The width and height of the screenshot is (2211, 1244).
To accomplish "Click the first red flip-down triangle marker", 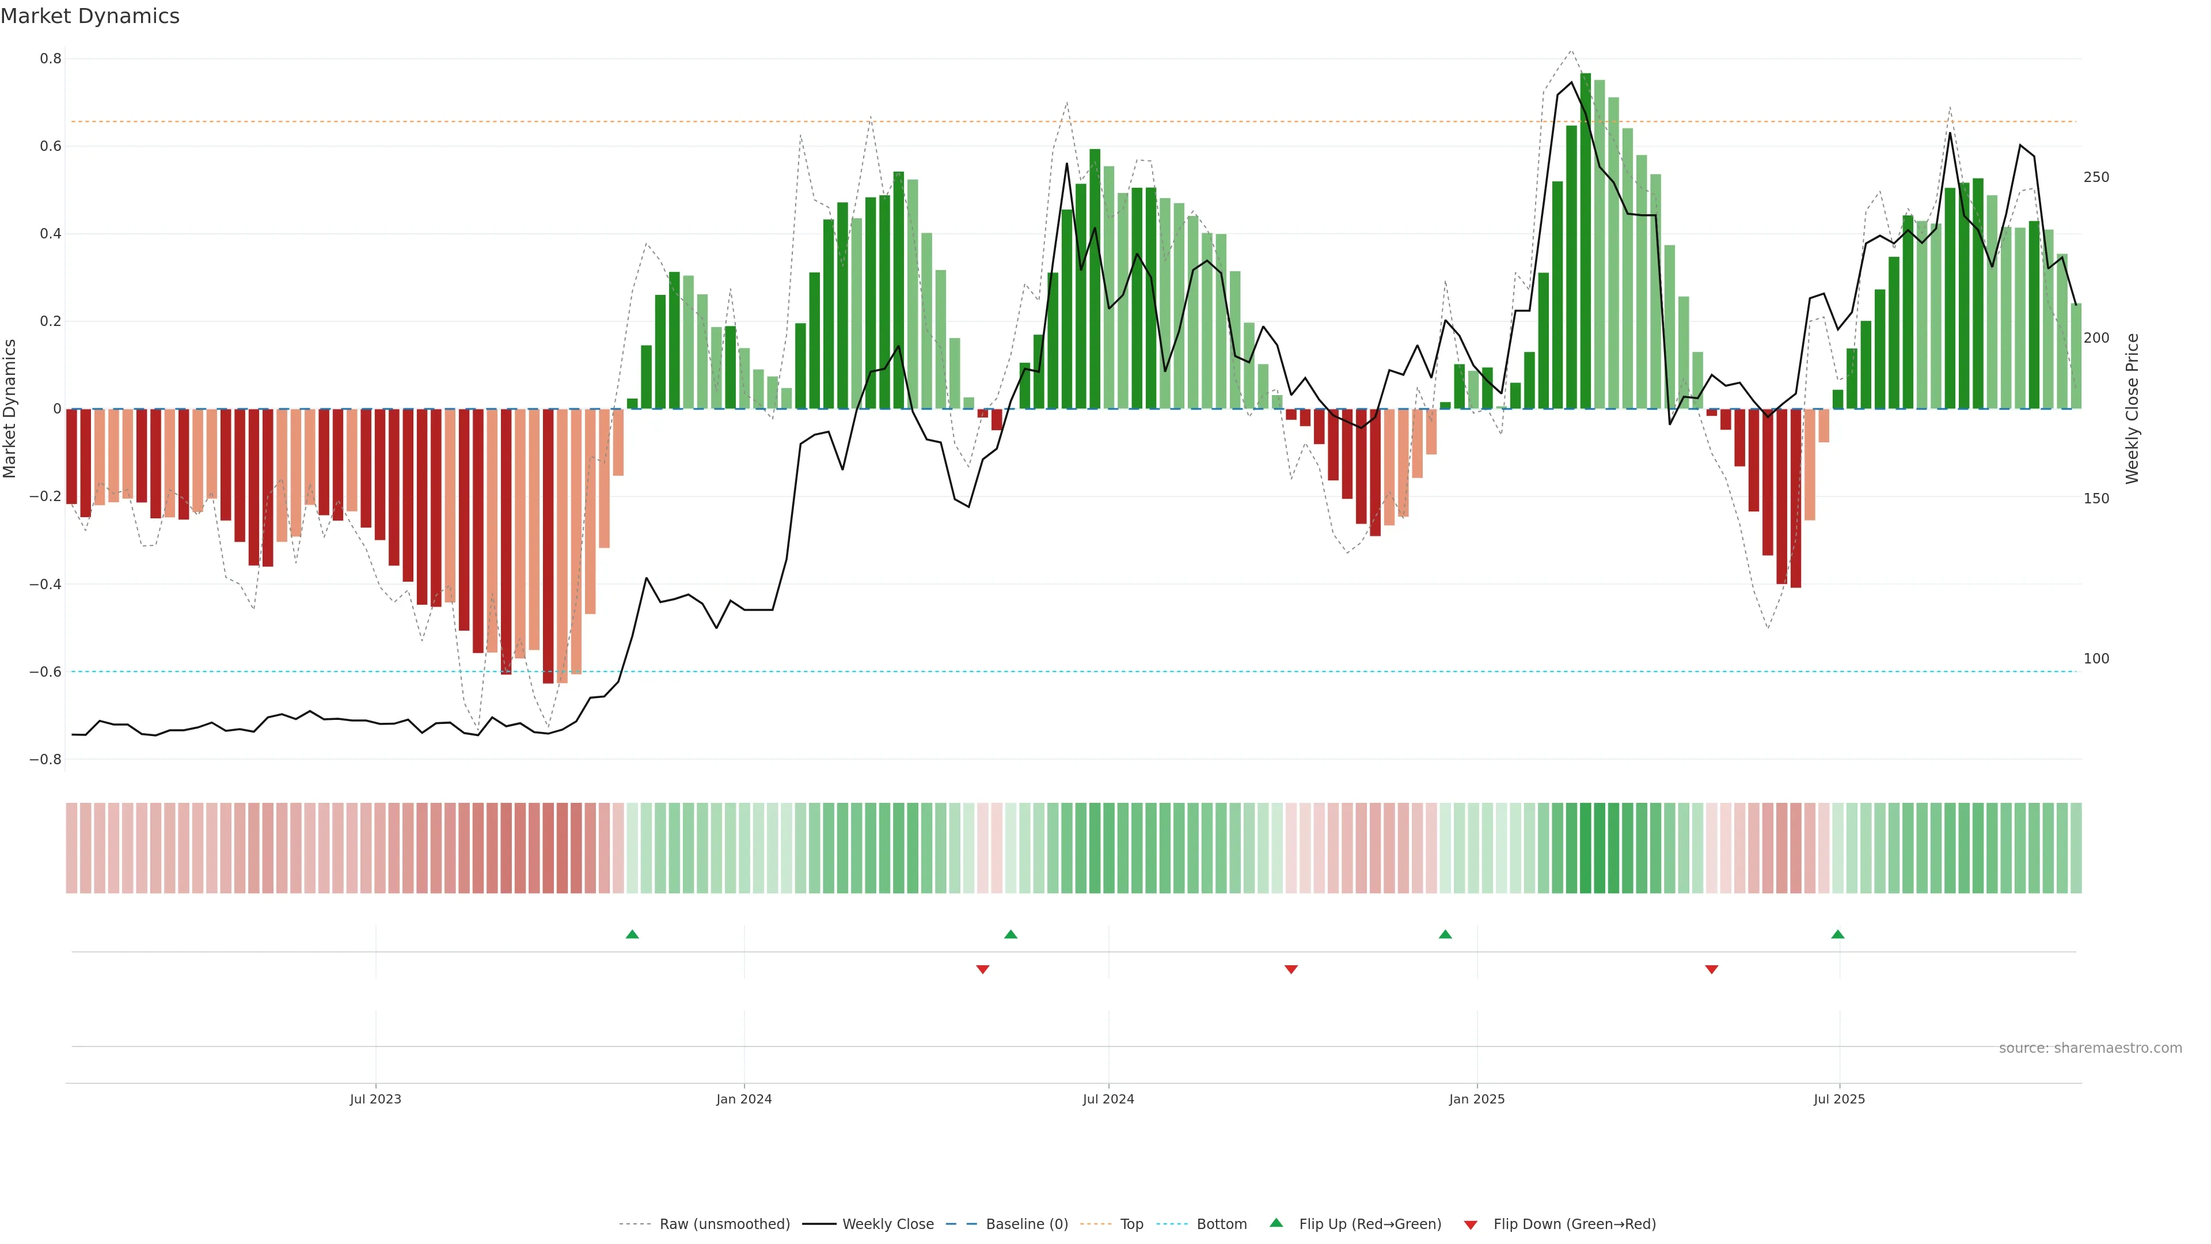I will point(983,969).
